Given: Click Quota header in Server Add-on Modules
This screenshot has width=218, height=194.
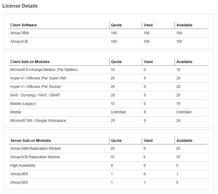Looking at the screenshot, I should pos(116,141).
